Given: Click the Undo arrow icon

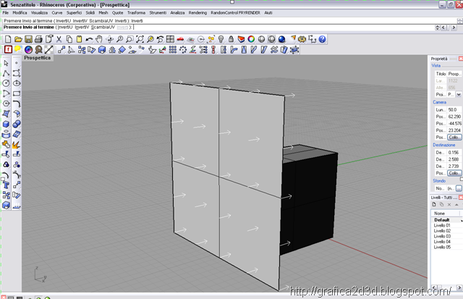Looking at the screenshot, I should (x=89, y=38).
